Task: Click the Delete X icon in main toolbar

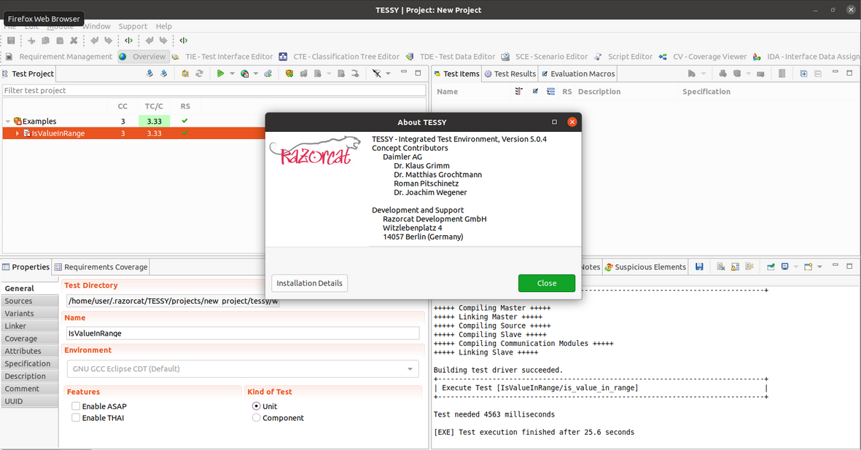Action: (x=74, y=41)
